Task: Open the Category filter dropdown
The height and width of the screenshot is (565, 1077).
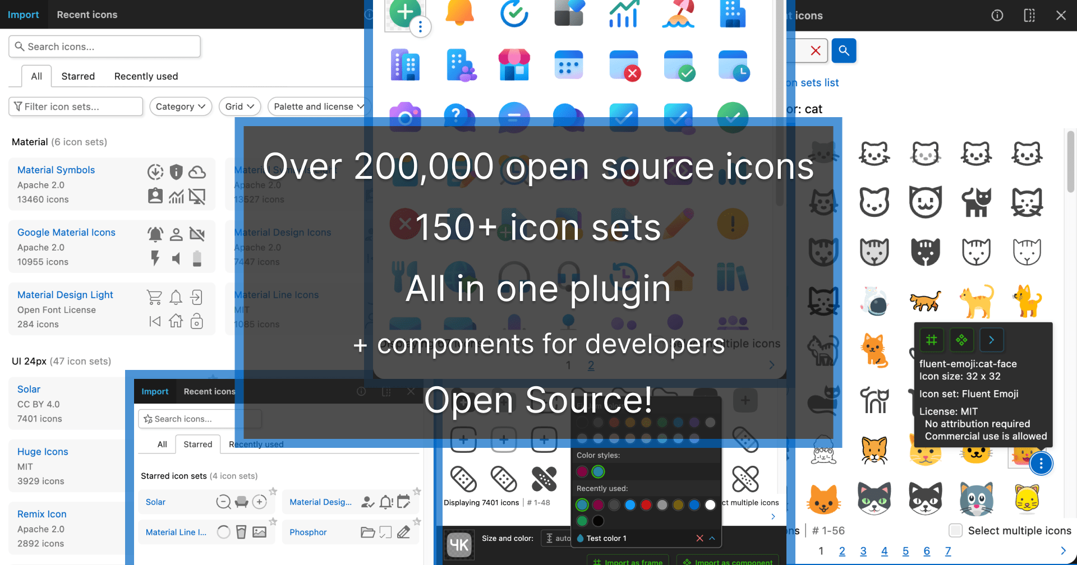Action: (180, 106)
